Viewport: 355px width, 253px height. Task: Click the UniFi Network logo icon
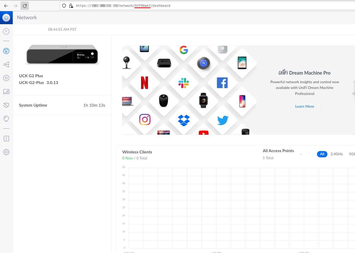click(6, 18)
